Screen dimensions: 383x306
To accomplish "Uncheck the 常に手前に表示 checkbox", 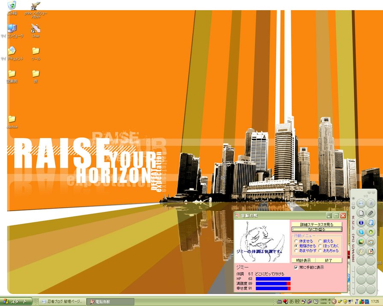I will (296, 268).
